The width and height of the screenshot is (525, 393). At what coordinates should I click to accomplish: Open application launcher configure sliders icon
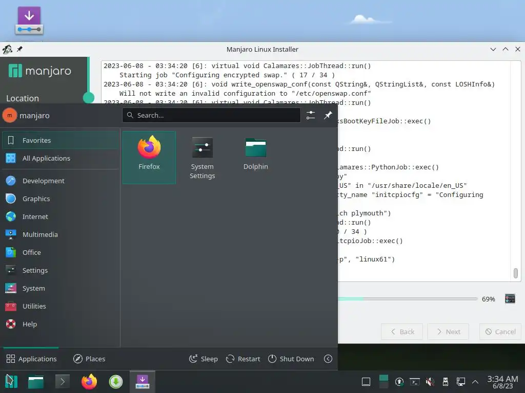[x=311, y=115]
